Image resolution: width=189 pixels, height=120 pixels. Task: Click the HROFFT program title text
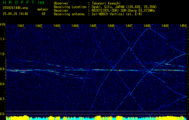pos(19,2)
